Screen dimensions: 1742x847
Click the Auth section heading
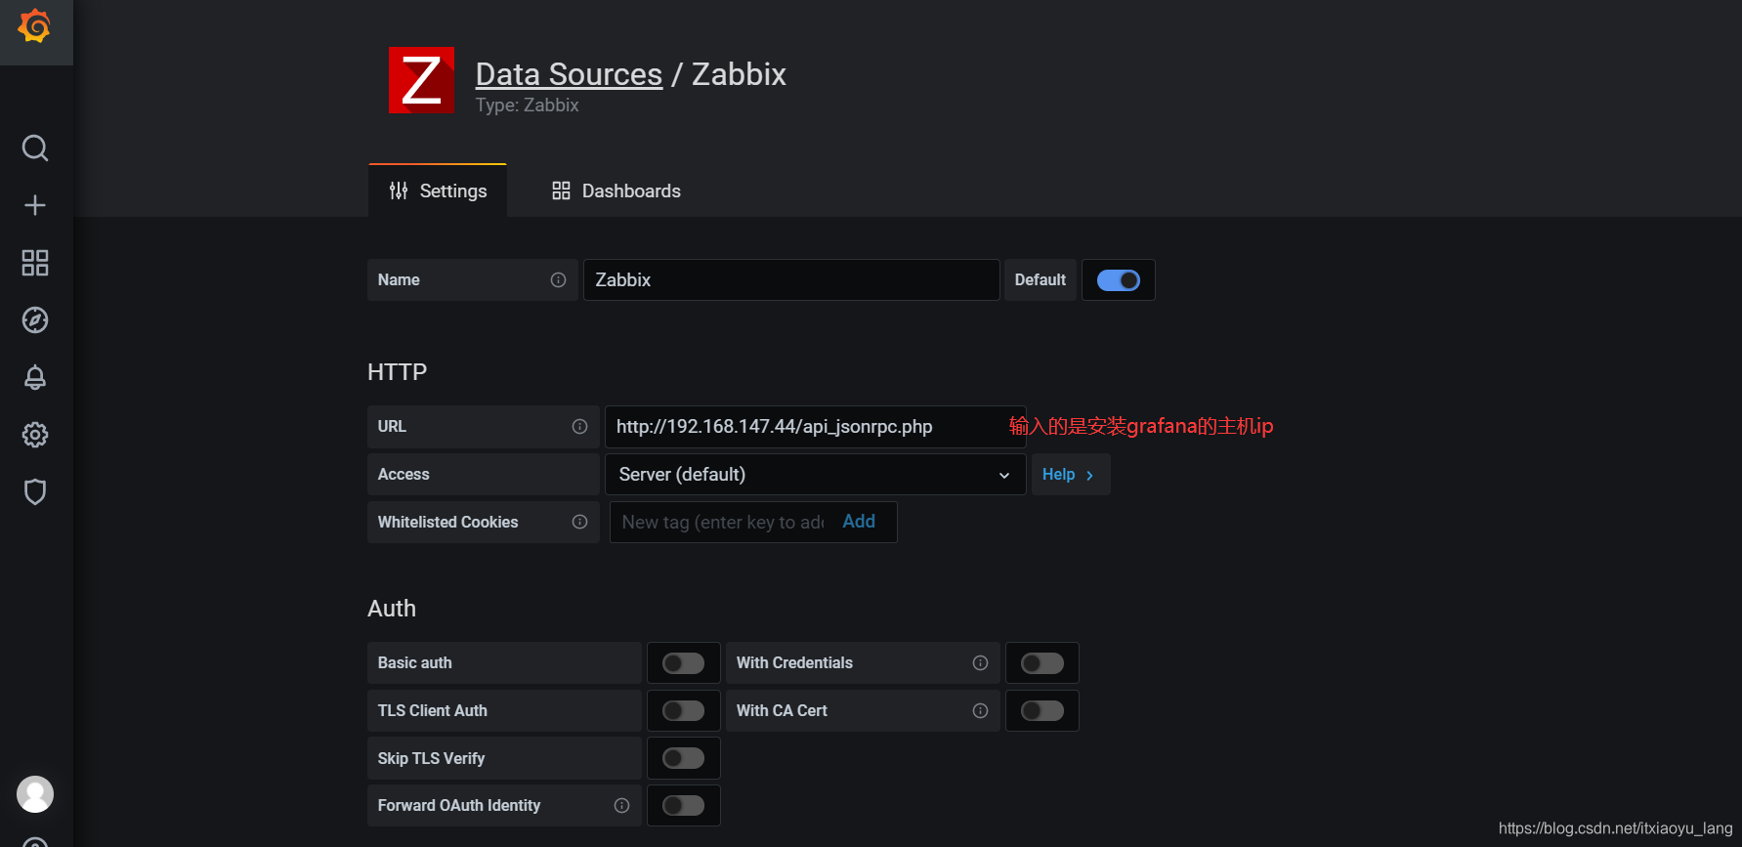click(x=392, y=609)
